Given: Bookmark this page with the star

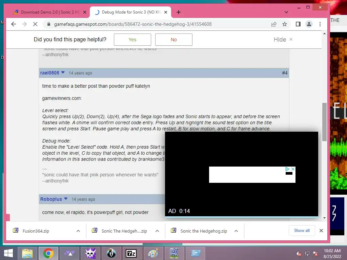Looking at the screenshot, I should point(285,24).
